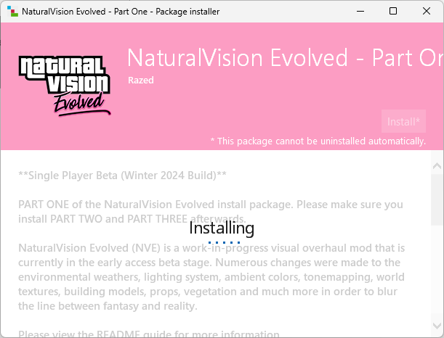Click the 'NaturalVision Evolved - Part One' header title
Image resolution: width=444 pixels, height=338 pixels.
[x=285, y=58]
